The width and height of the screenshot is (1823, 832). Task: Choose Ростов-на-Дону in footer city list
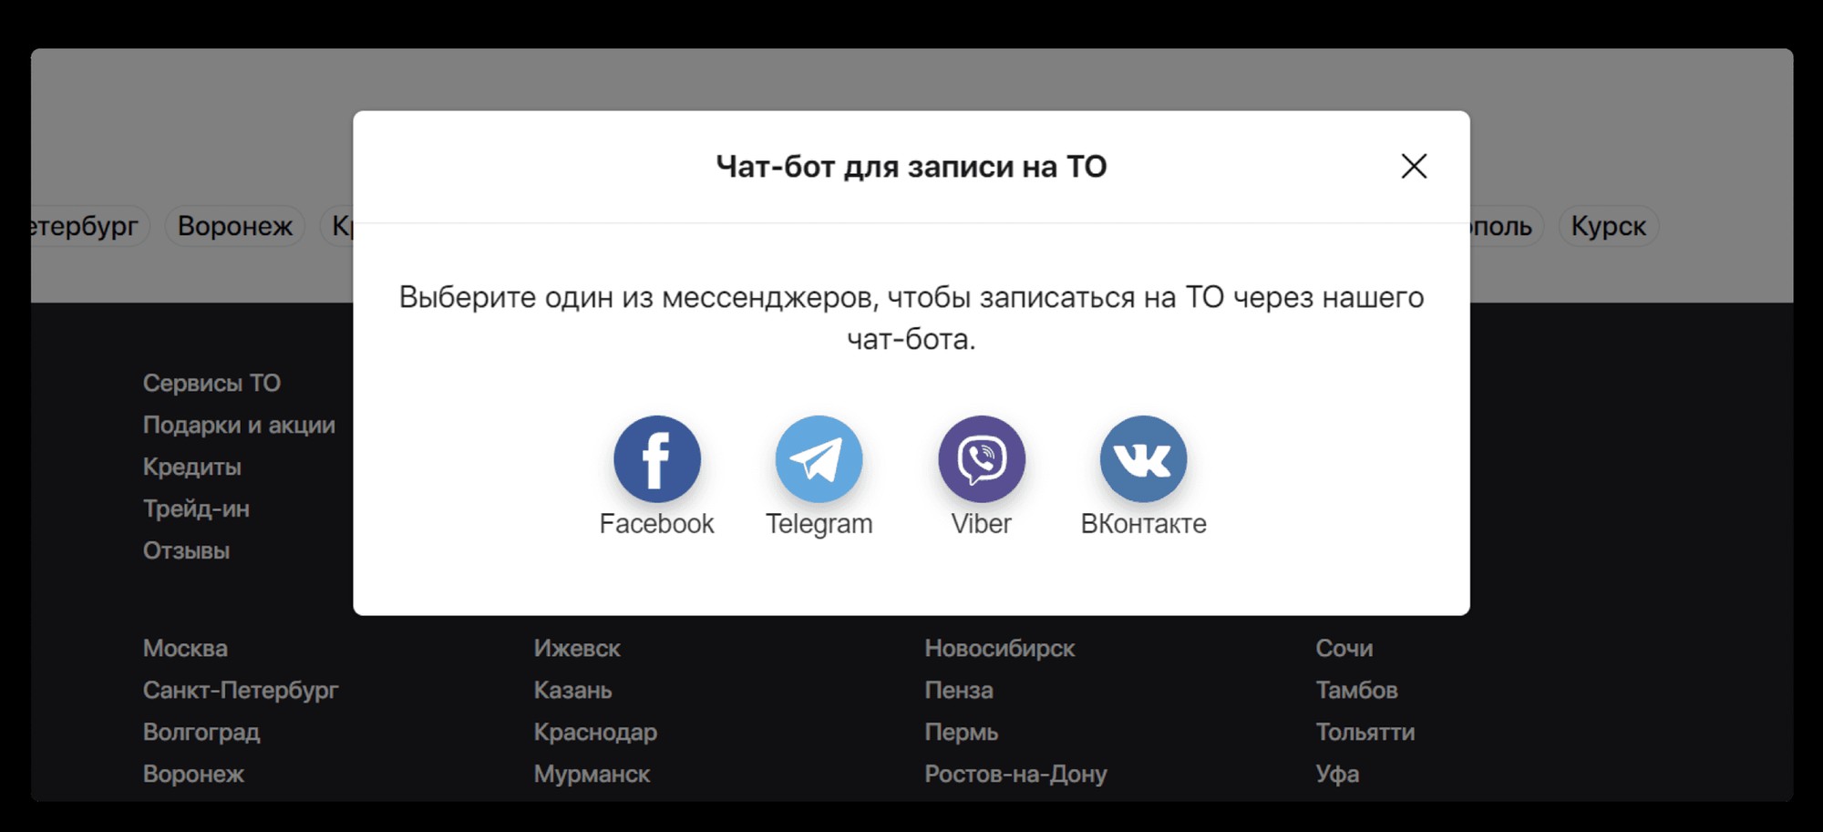(x=1015, y=774)
